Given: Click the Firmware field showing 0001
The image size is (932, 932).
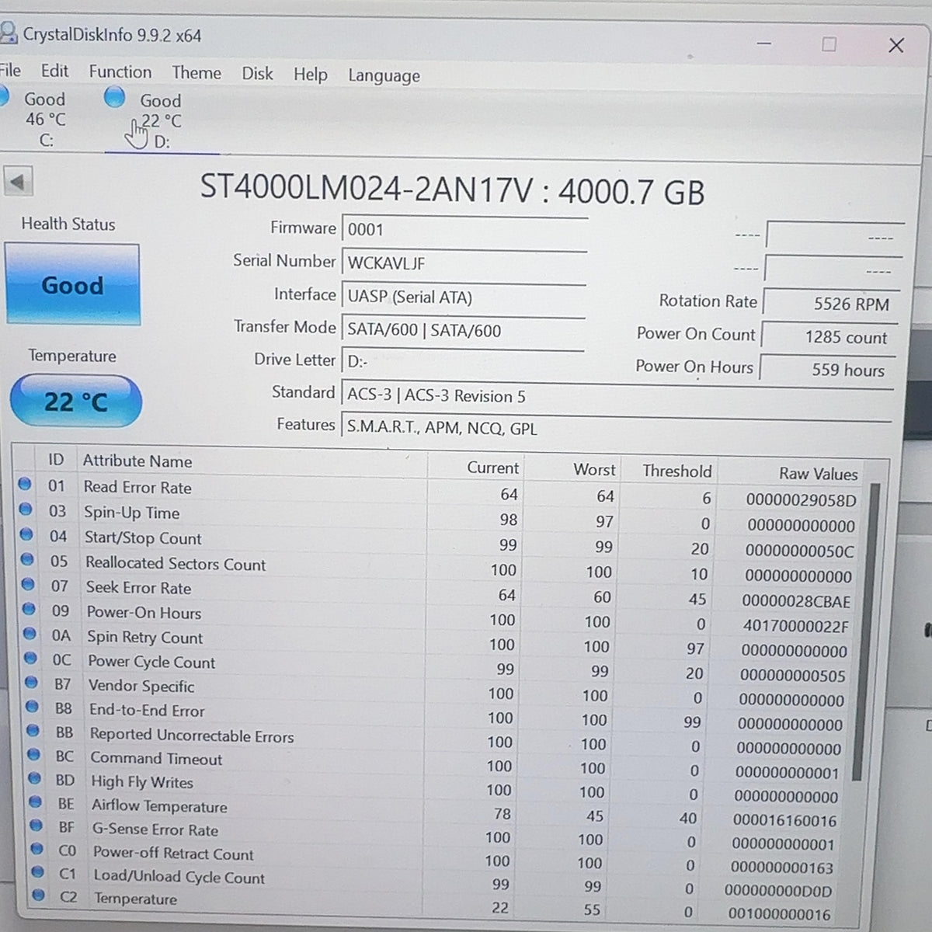Looking at the screenshot, I should 464,229.
